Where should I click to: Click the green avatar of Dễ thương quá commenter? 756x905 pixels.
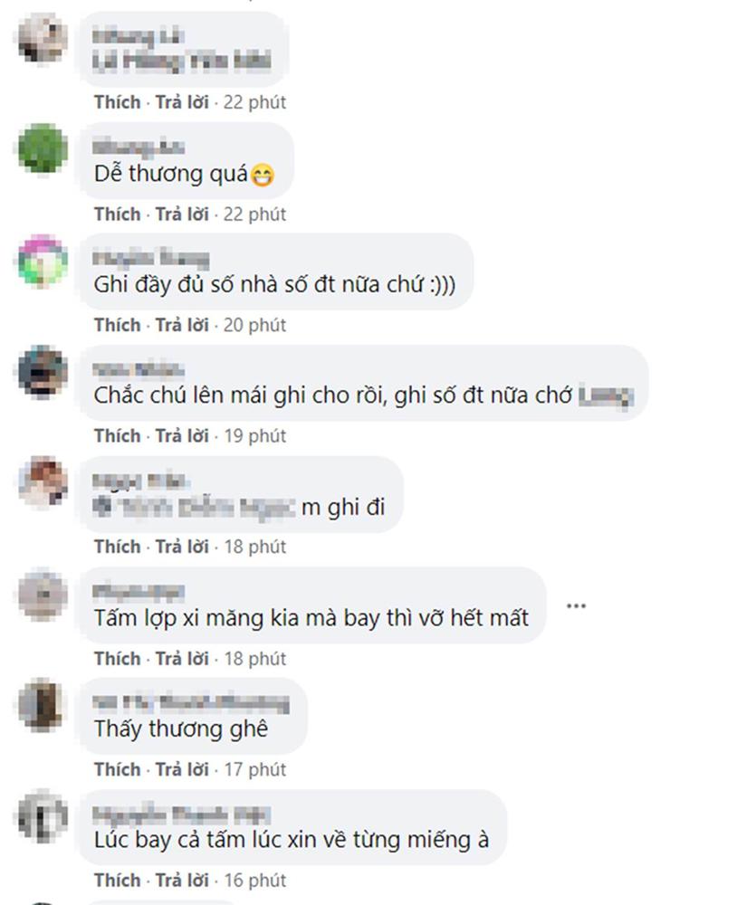[43, 148]
